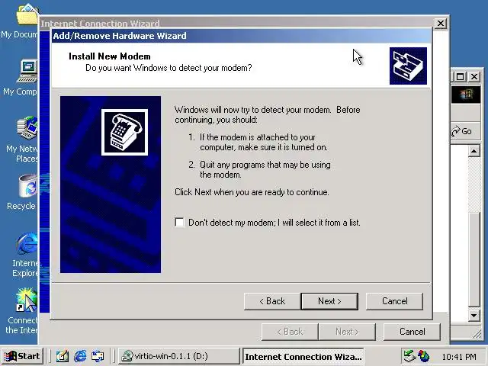This screenshot has height=366, width=488.
Task: Click Back in Add/Remove Hardware Wizard
Action: [x=272, y=301]
